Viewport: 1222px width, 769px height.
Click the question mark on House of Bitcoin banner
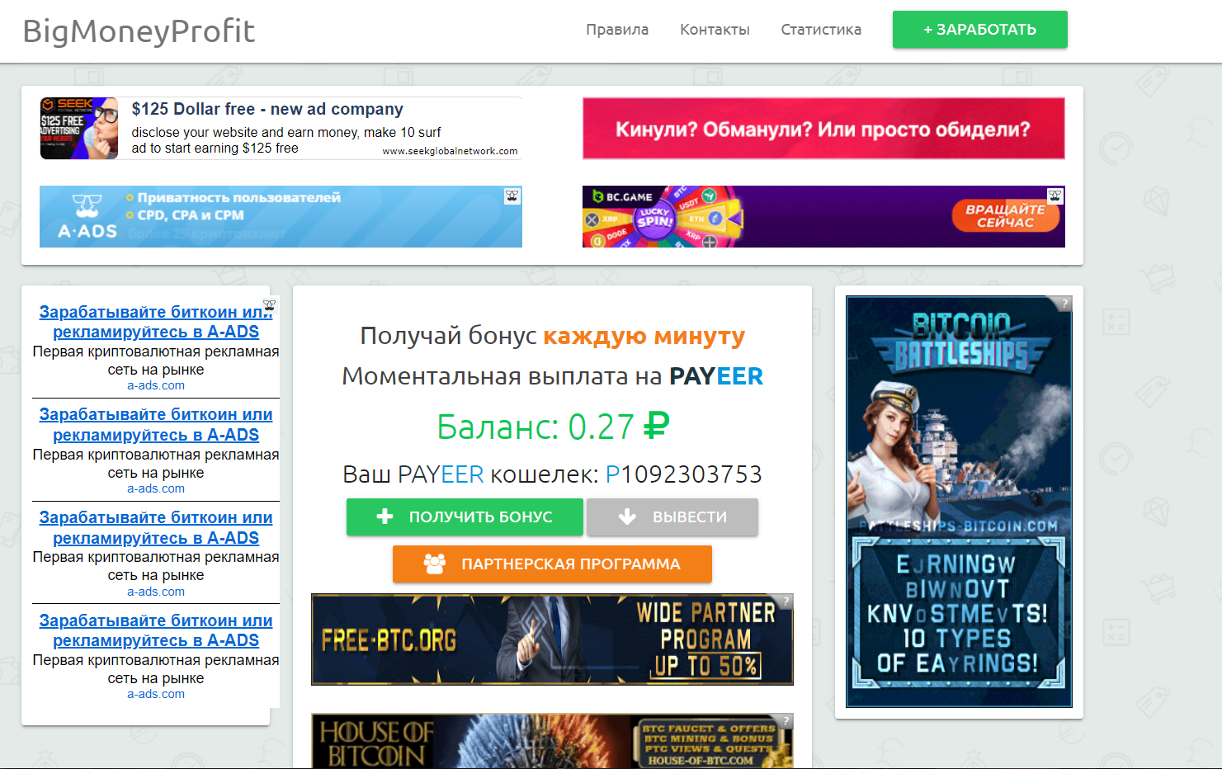coord(786,721)
